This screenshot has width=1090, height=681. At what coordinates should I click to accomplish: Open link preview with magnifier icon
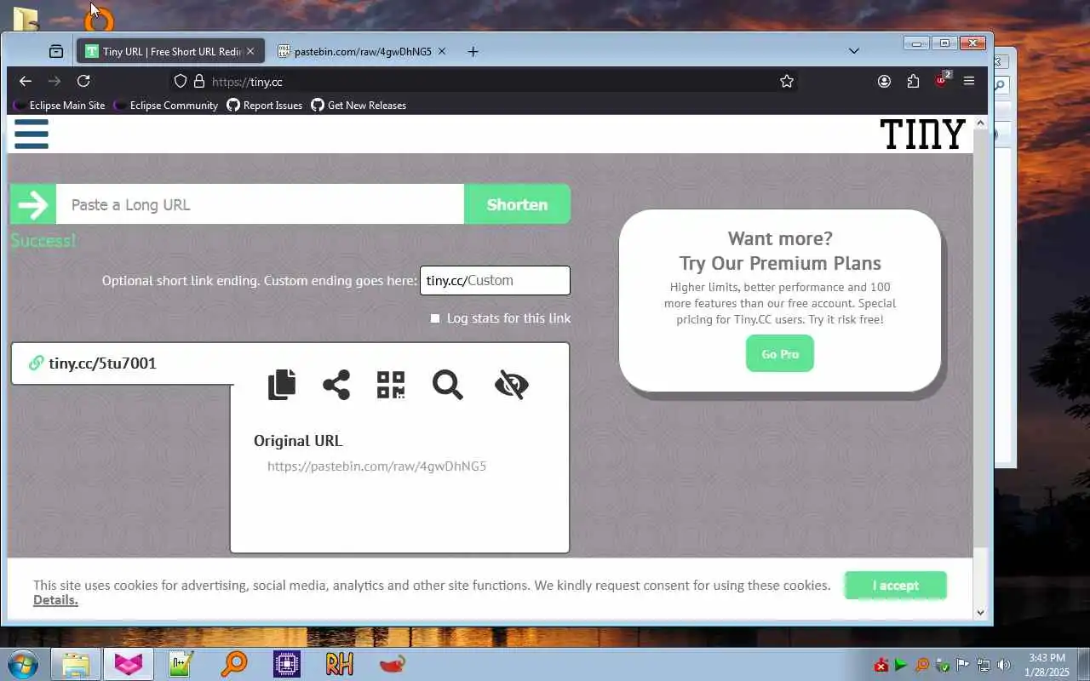point(447,385)
